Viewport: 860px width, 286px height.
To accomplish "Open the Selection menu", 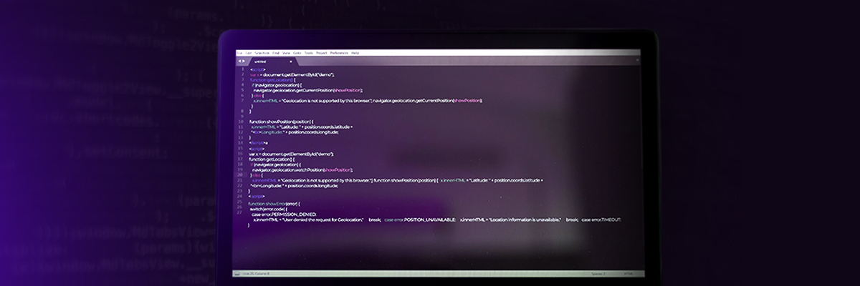I will point(262,53).
